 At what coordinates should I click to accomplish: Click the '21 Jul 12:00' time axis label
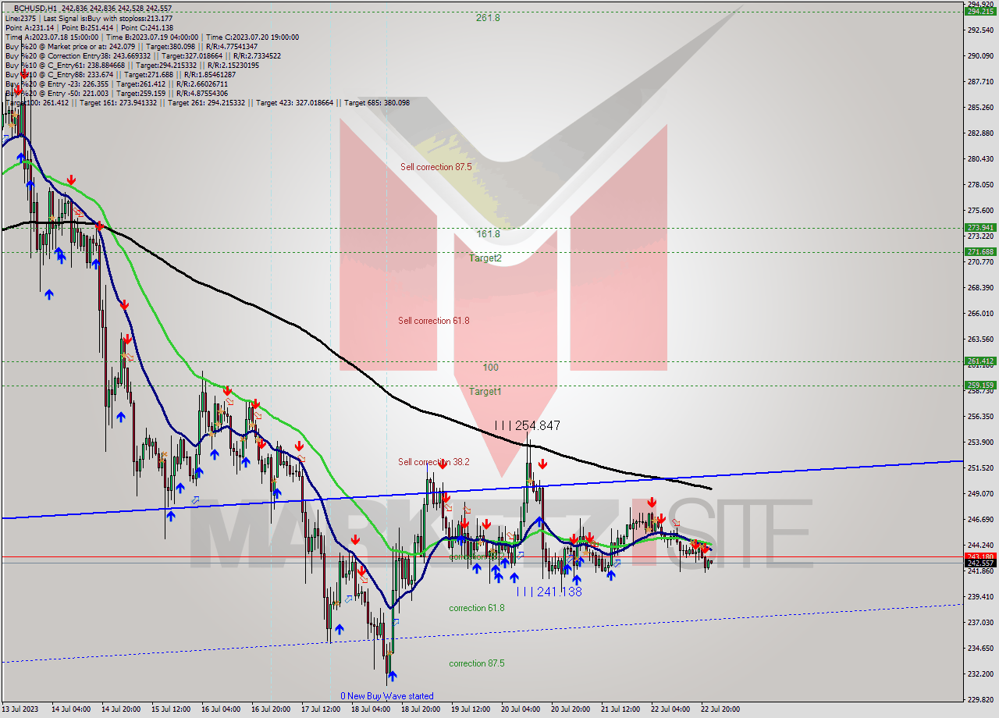[x=620, y=709]
